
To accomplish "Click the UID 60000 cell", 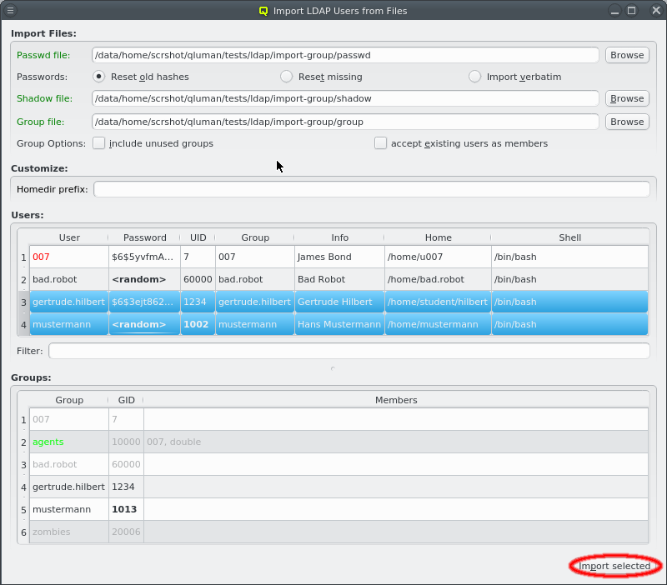I will [198, 279].
